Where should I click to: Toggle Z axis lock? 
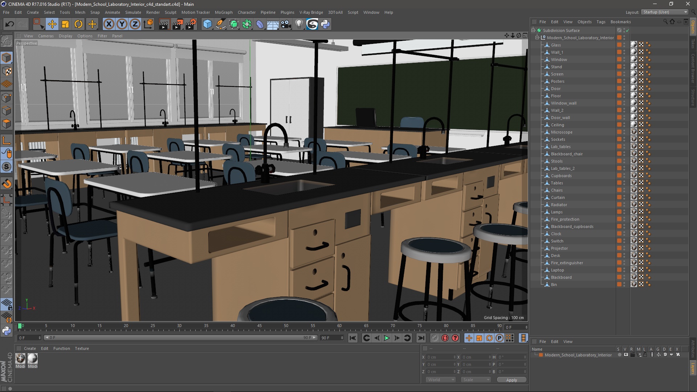point(135,24)
